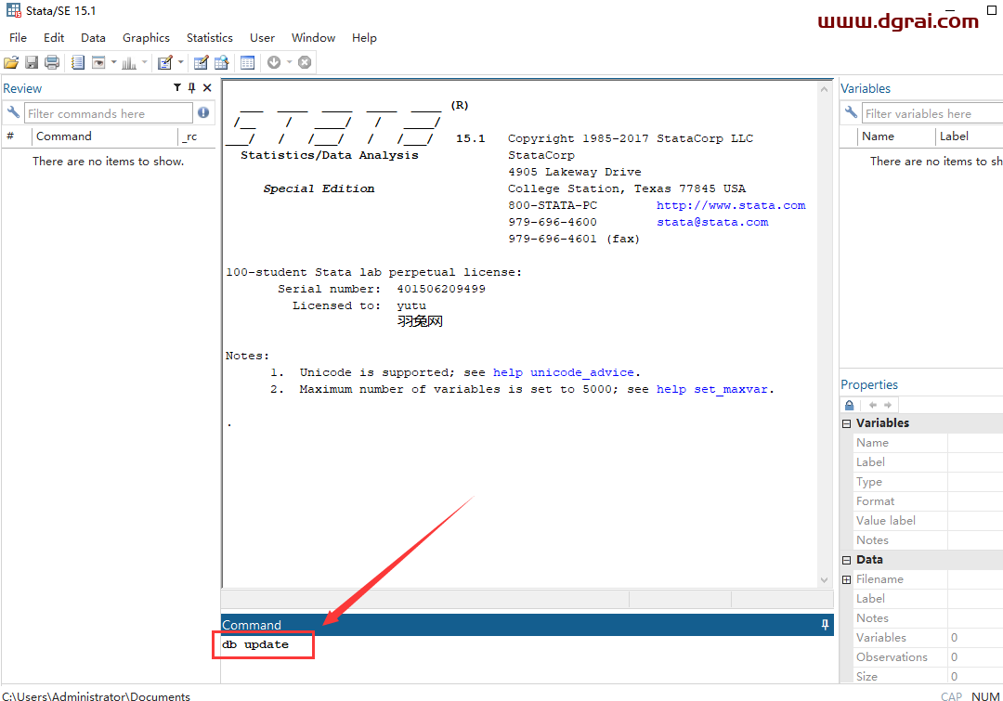Click the Break icon to interrupt execution
The height and width of the screenshot is (701, 1003).
tap(305, 62)
